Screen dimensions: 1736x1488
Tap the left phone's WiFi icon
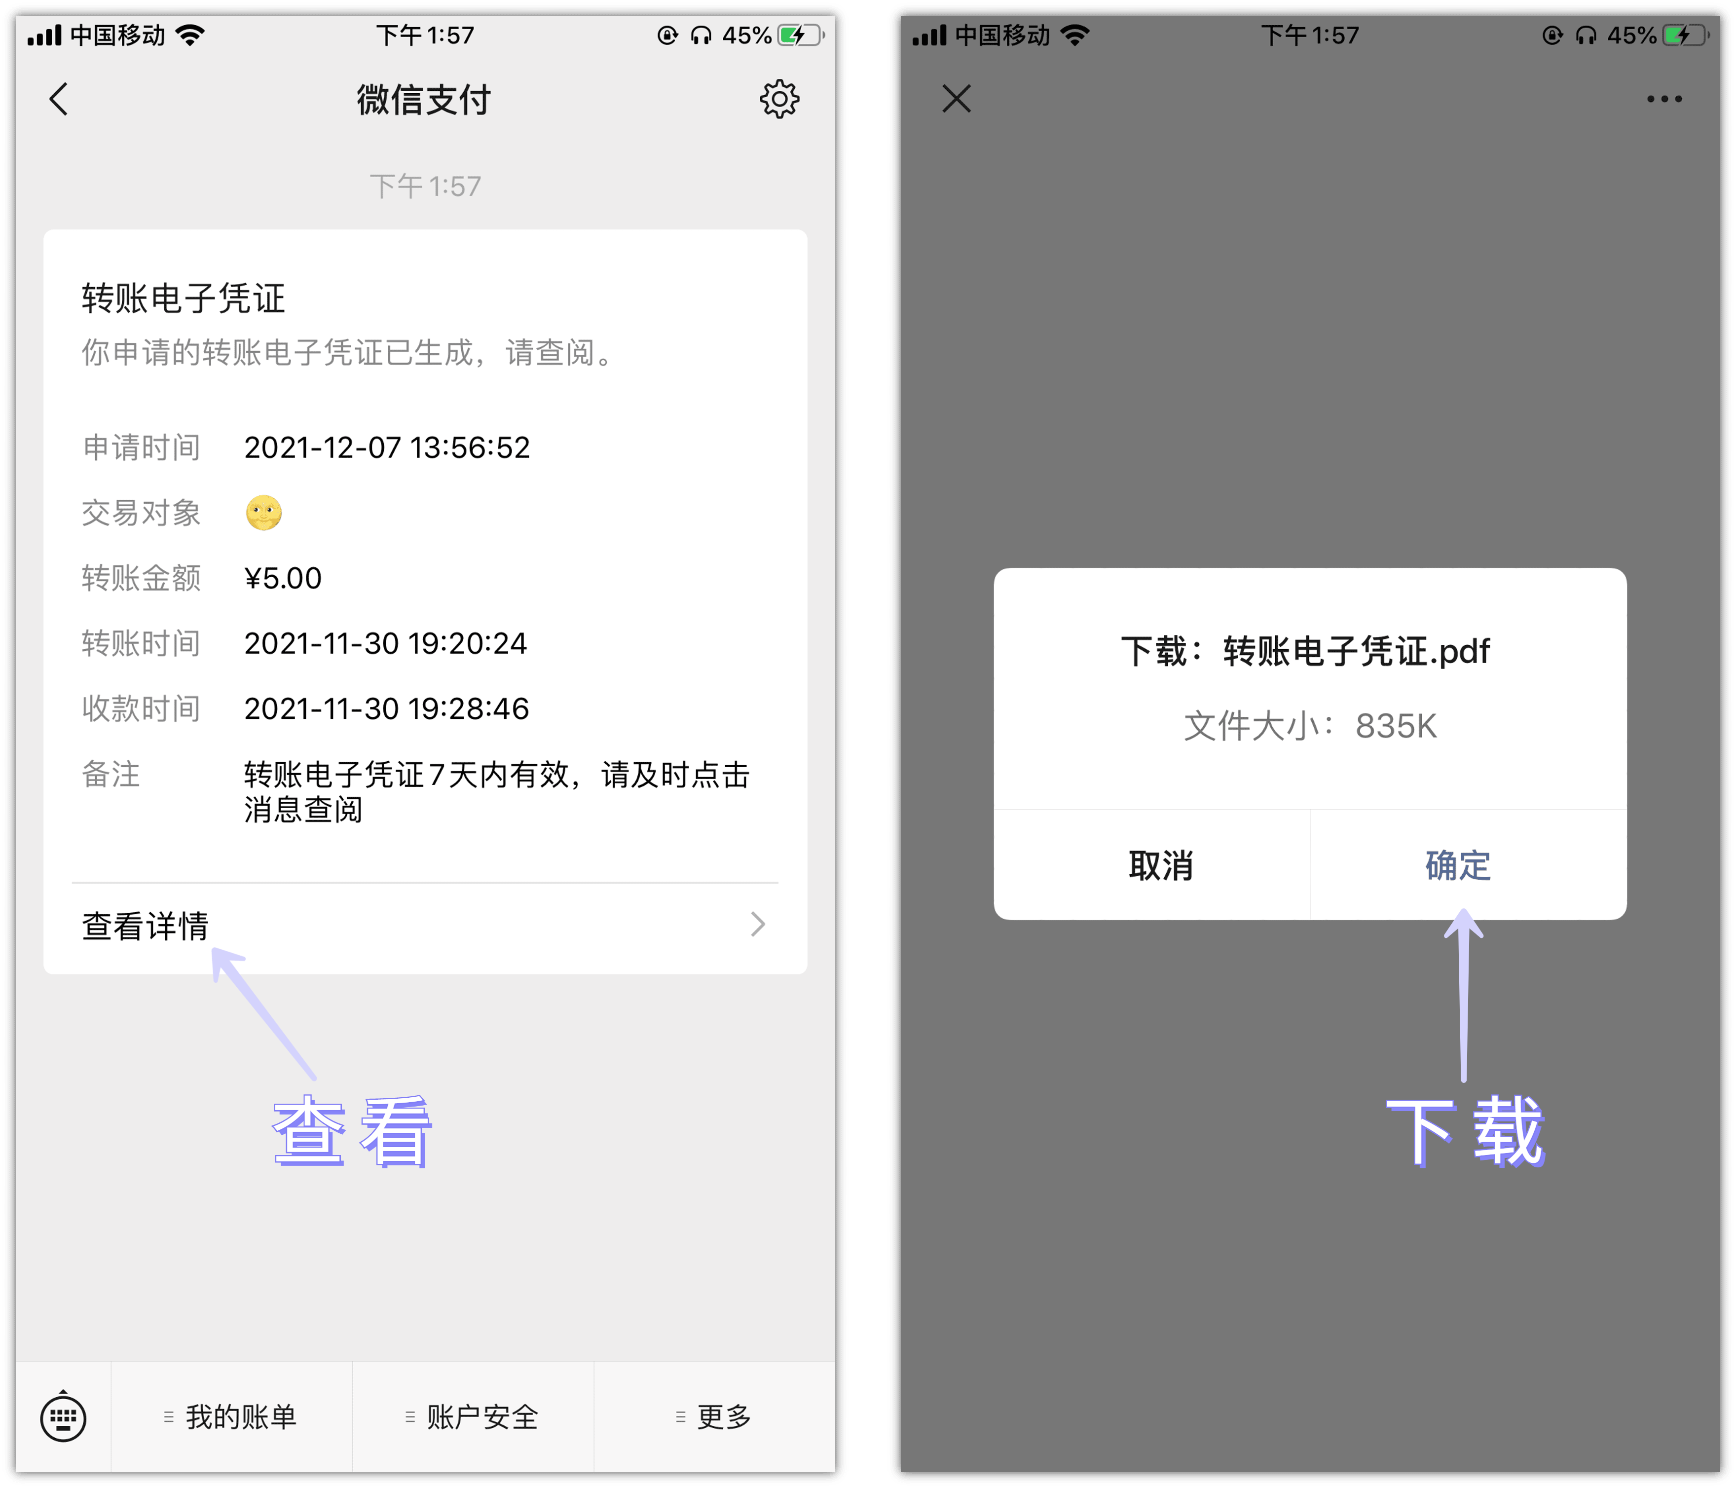point(191,35)
